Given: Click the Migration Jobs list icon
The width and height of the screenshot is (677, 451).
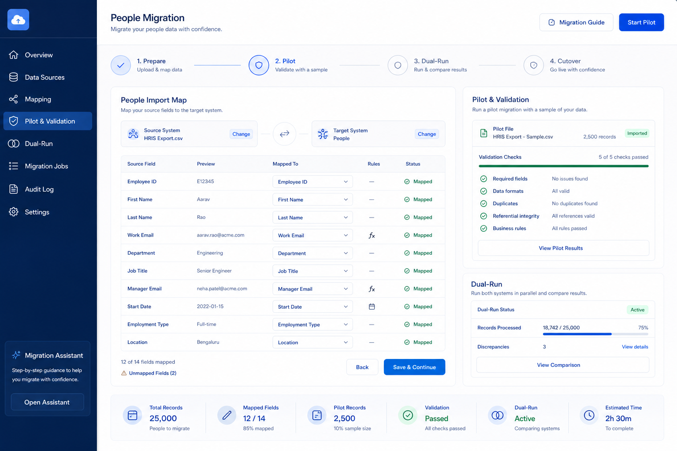Looking at the screenshot, I should pyautogui.click(x=14, y=166).
